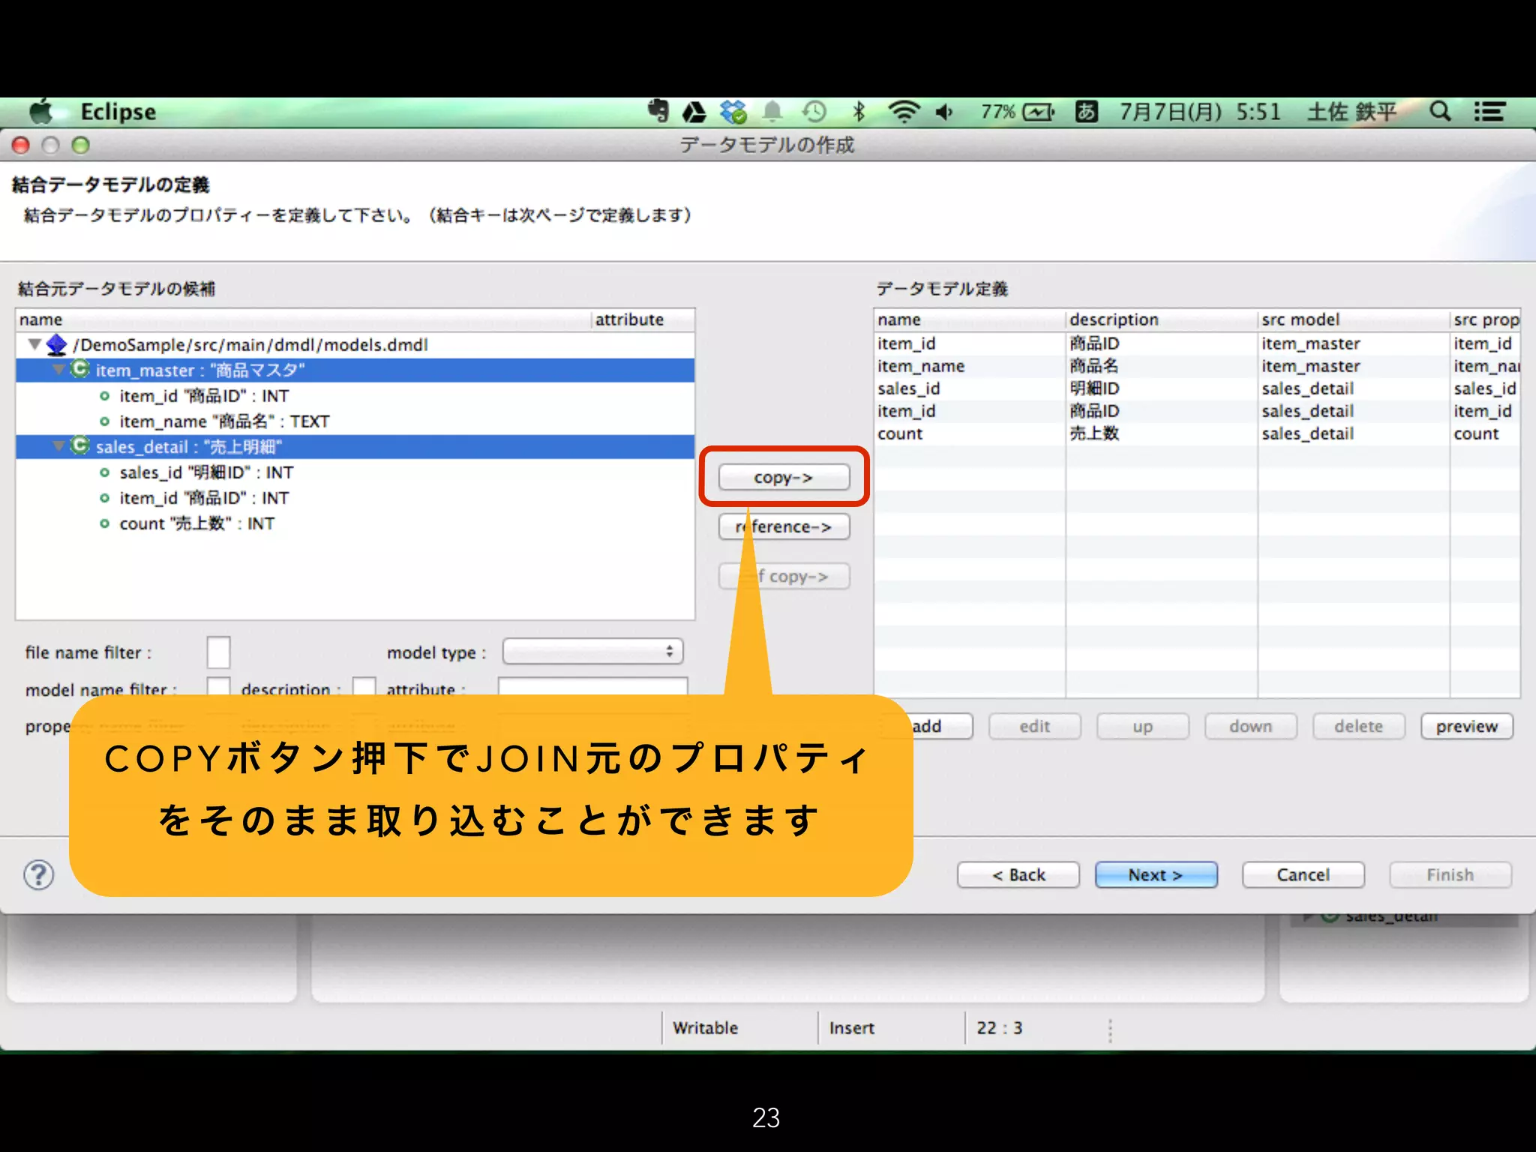Select item_name 商品名 TEXT property
The width and height of the screenshot is (1536, 1152).
[x=223, y=421]
